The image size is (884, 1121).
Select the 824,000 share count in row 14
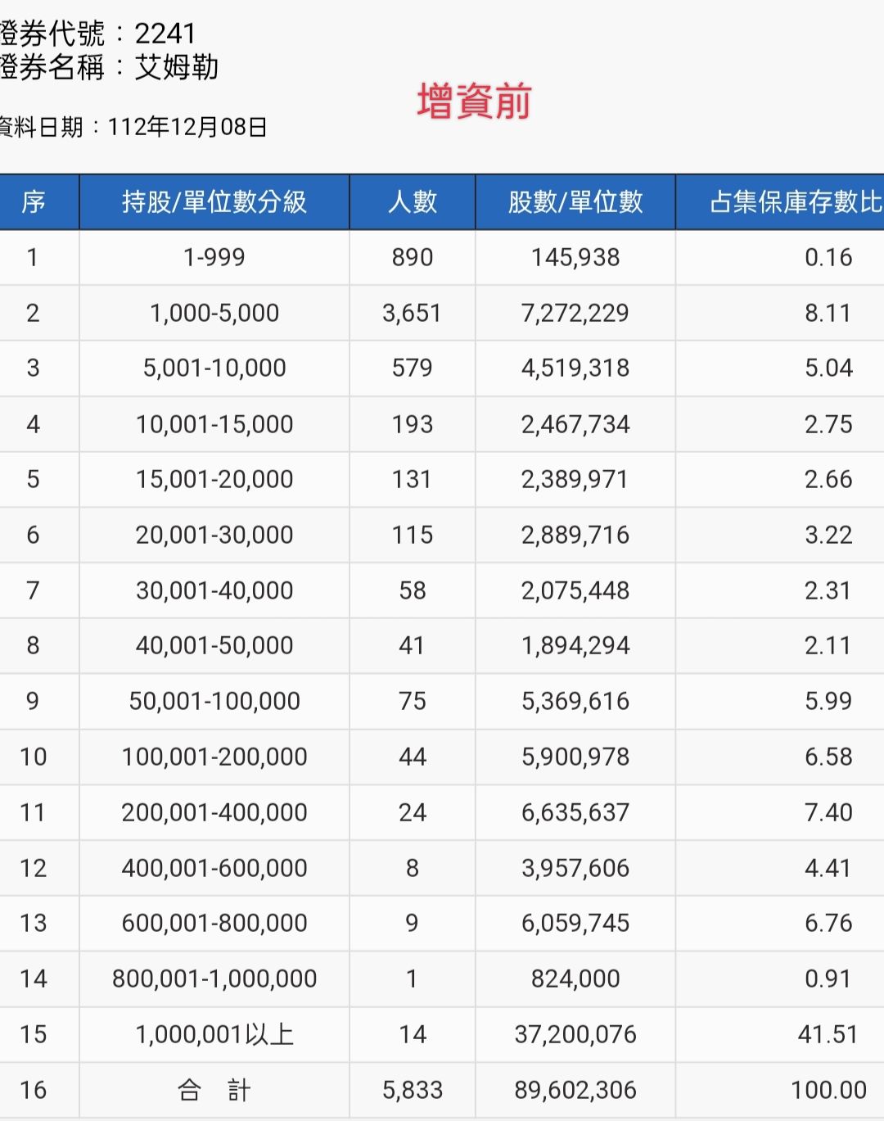(575, 979)
